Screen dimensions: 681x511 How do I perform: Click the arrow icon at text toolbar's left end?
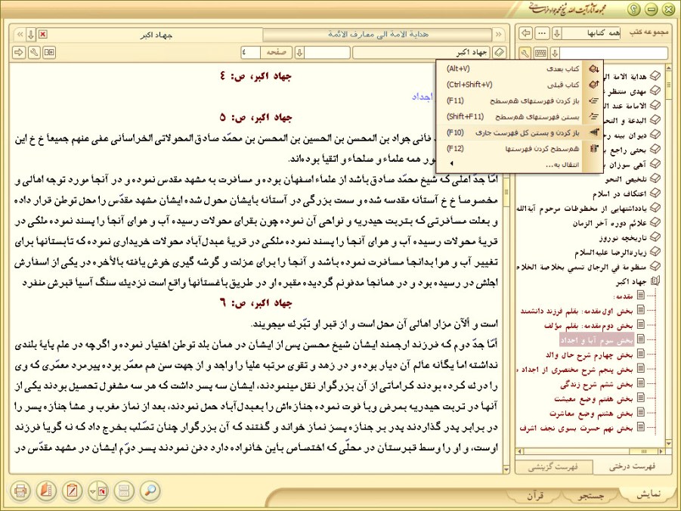tap(19, 53)
